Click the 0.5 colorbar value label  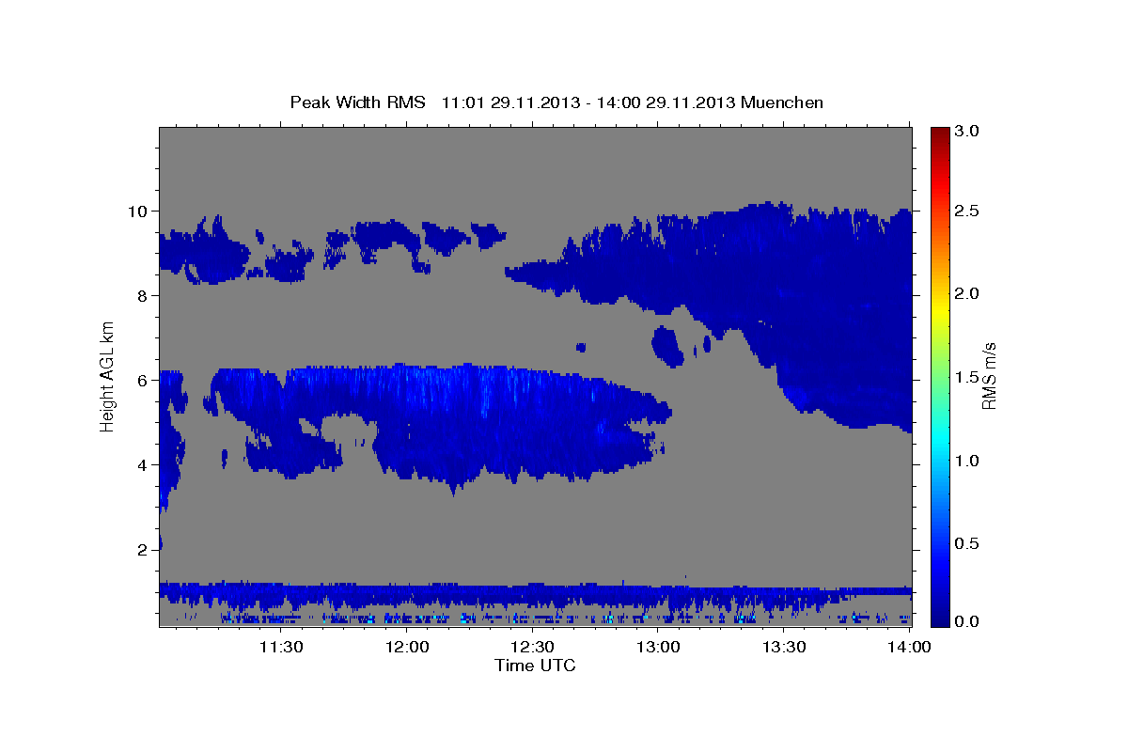point(968,543)
